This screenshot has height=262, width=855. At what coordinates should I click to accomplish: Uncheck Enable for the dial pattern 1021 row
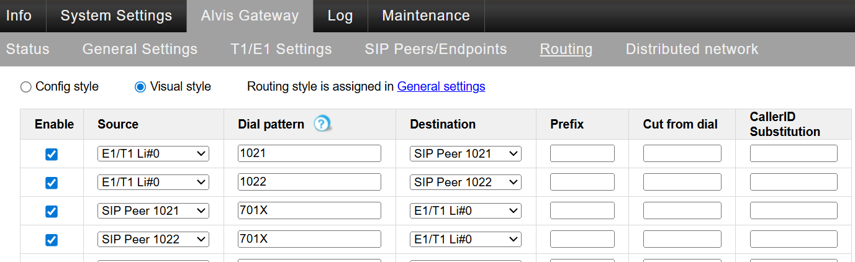point(52,154)
